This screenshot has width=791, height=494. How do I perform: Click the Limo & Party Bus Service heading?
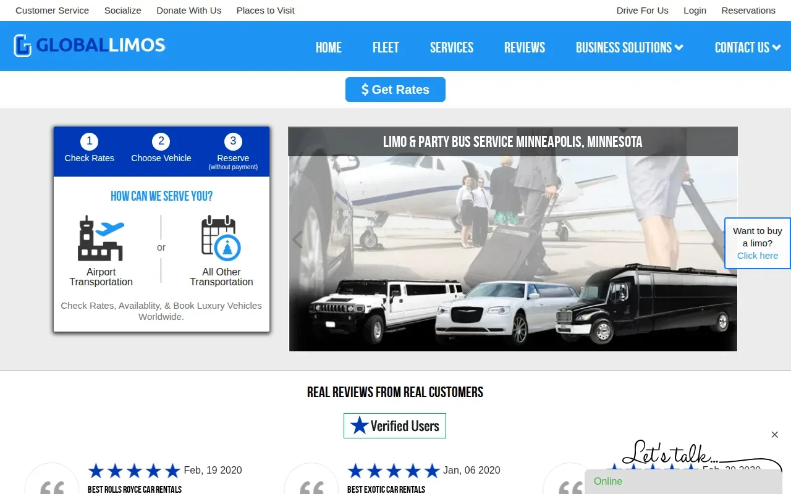click(513, 141)
